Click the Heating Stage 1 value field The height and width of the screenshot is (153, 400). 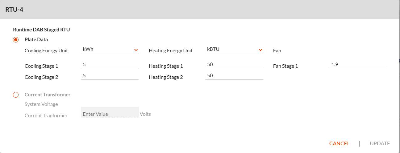pos(234,65)
